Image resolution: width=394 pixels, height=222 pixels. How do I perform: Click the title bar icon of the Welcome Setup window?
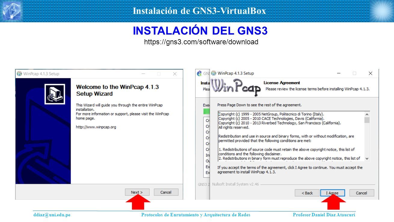pyautogui.click(x=20, y=73)
